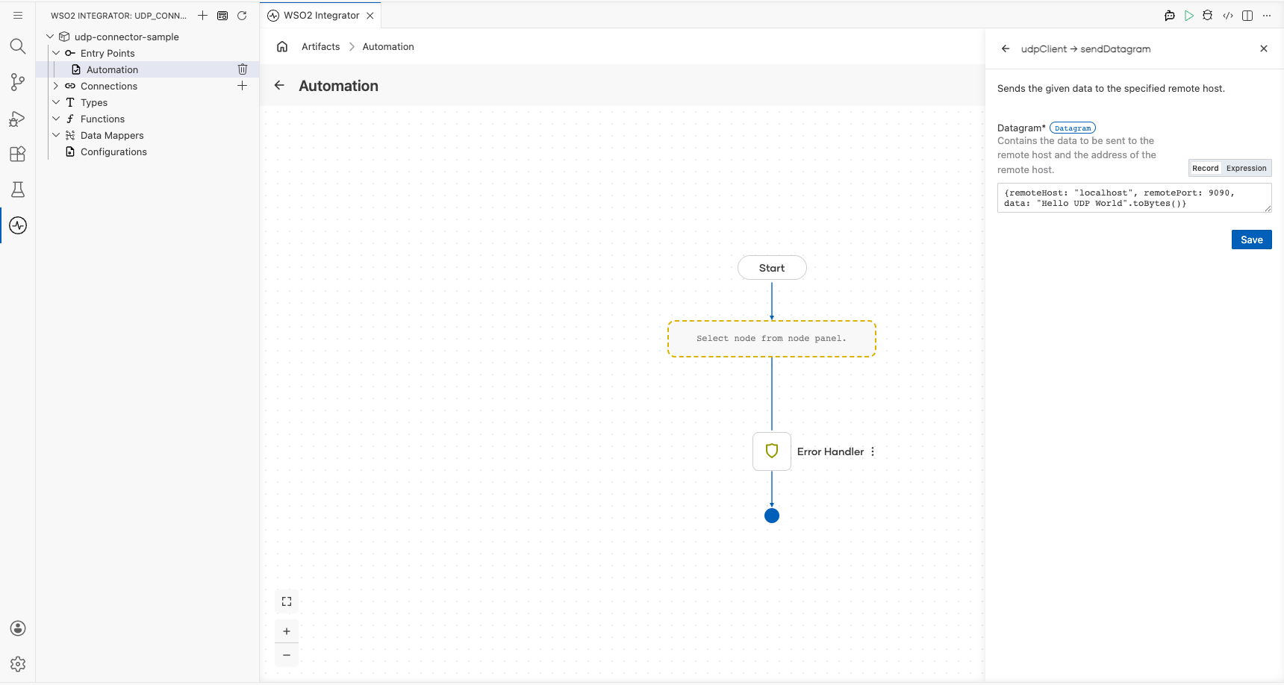Open chat/copilot icon in editor toolbar
Viewport: 1284px width, 685px height.
tap(1170, 15)
